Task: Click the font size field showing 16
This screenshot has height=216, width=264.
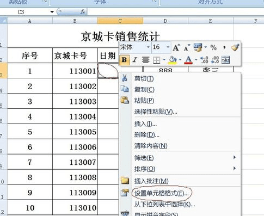Action: (158, 47)
